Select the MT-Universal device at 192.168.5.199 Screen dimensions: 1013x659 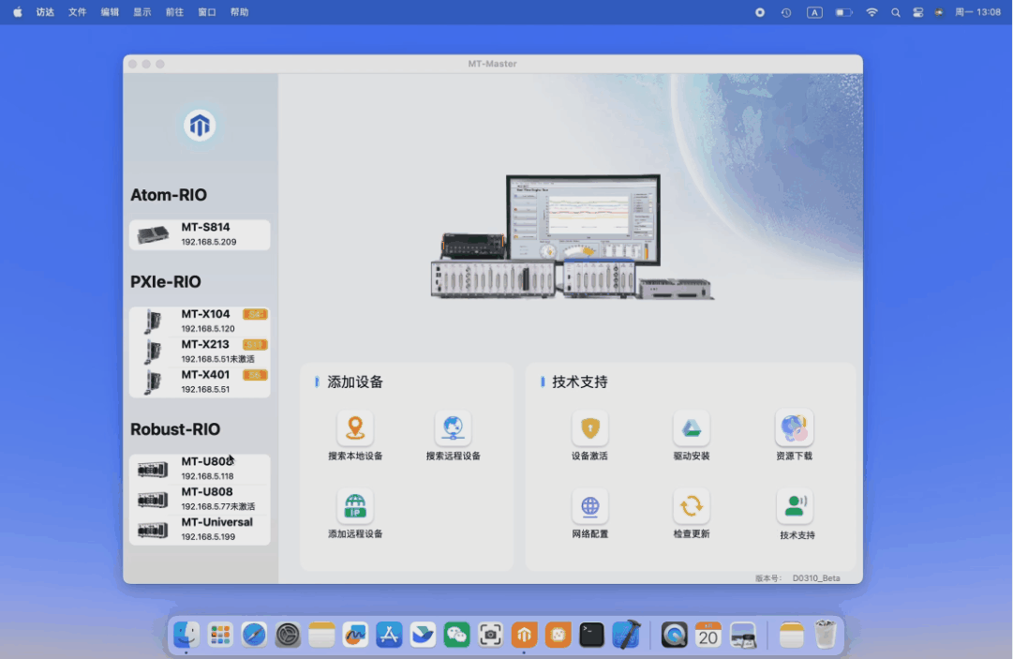click(x=200, y=529)
